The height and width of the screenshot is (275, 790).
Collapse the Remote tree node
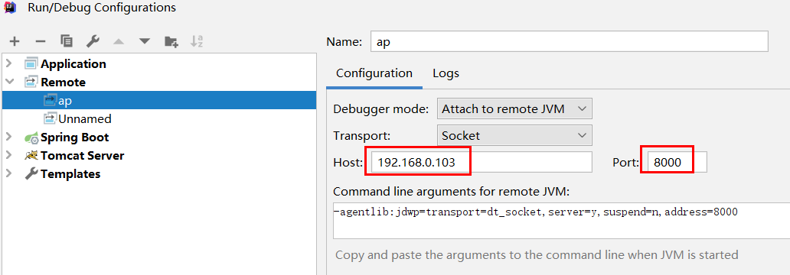(x=8, y=82)
